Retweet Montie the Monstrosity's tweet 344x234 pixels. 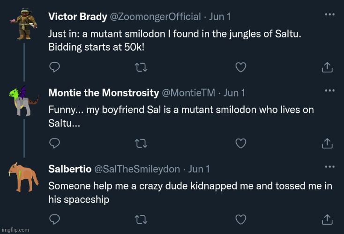[141, 143]
